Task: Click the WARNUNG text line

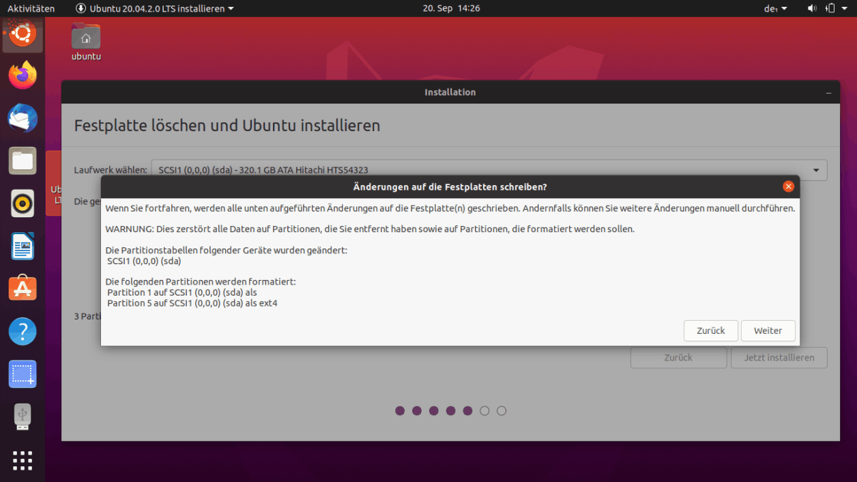Action: pos(370,229)
